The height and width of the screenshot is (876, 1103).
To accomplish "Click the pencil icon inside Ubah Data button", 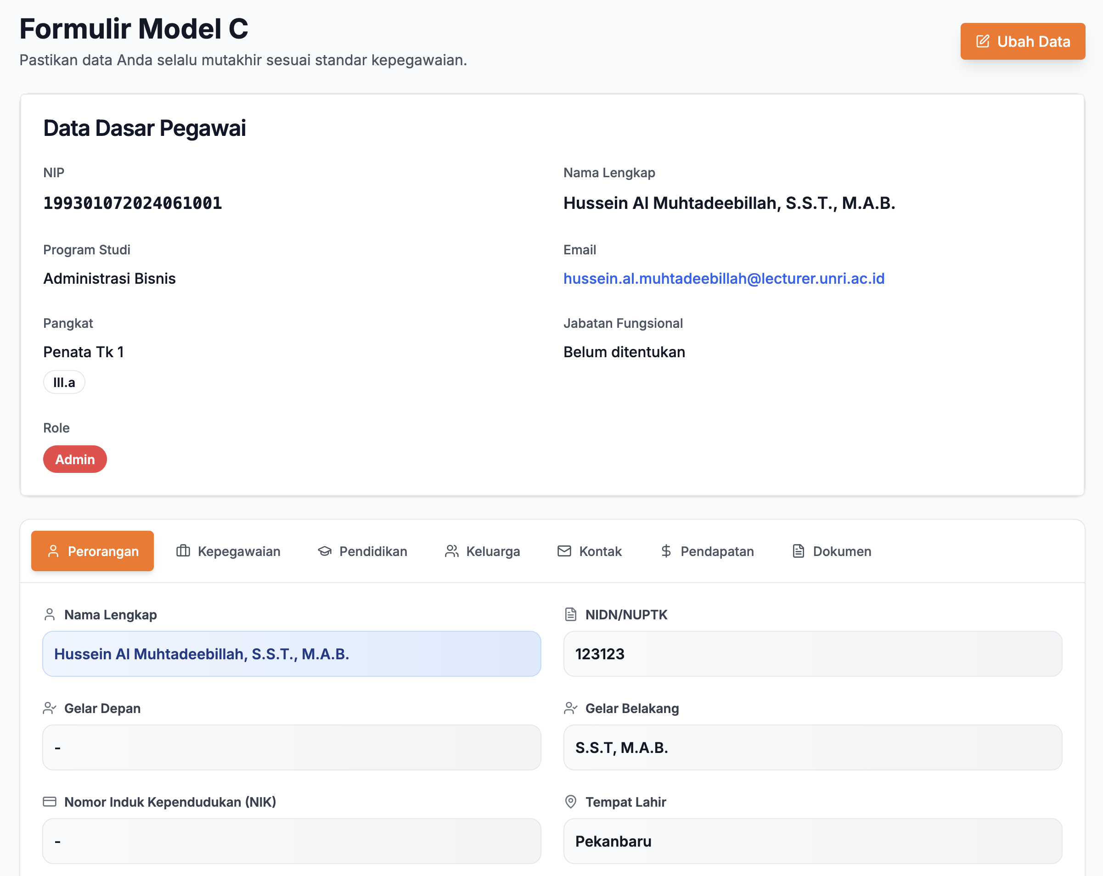I will click(x=982, y=41).
